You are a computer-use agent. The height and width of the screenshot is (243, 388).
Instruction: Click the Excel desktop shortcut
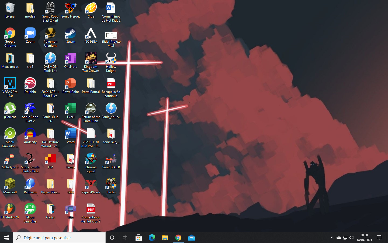pyautogui.click(x=71, y=111)
